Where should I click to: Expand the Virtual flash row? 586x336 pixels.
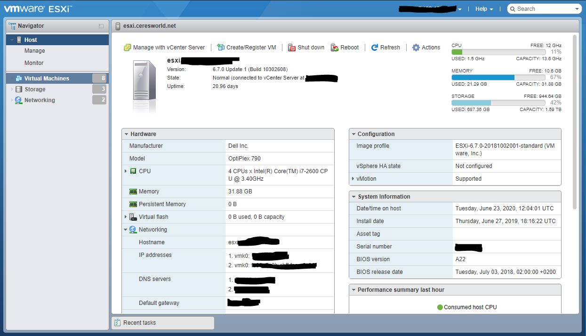[126, 217]
